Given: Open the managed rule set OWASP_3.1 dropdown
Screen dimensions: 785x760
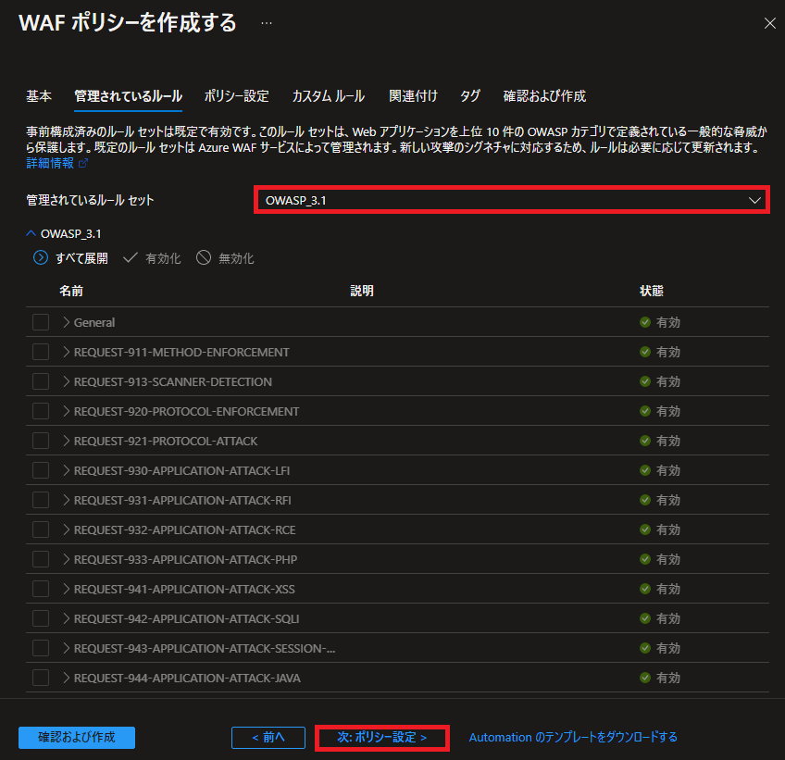Looking at the screenshot, I should (x=512, y=200).
